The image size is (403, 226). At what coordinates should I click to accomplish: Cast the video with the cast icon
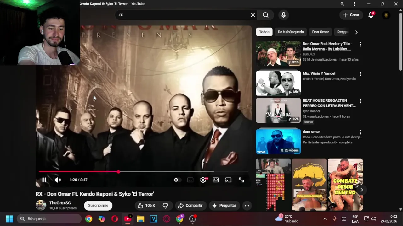click(x=228, y=180)
